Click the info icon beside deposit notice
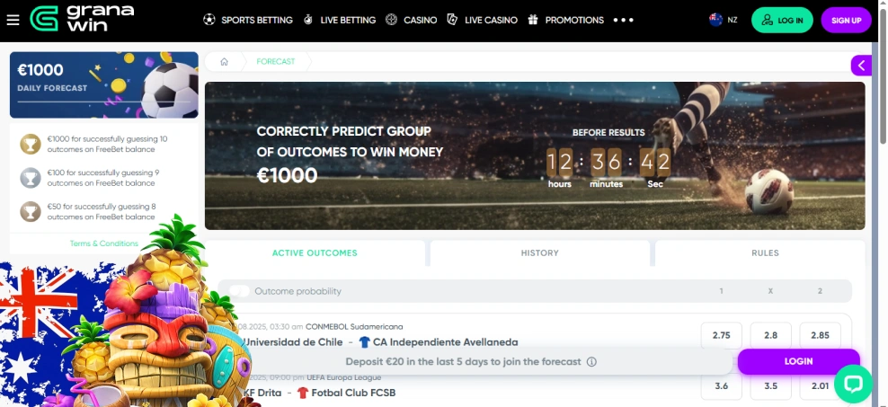Image resolution: width=888 pixels, height=407 pixels. [591, 362]
